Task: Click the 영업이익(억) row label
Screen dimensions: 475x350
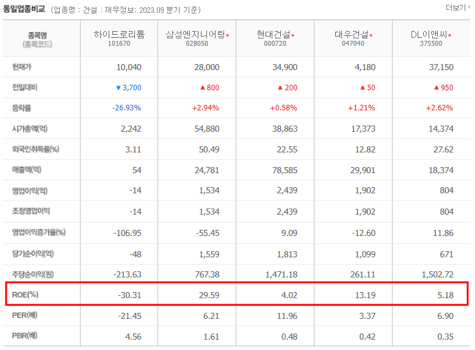Action: [30, 191]
